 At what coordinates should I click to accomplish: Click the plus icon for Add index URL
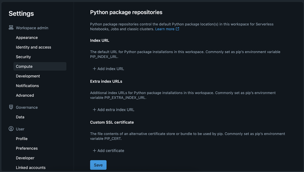pyautogui.click(x=94, y=69)
